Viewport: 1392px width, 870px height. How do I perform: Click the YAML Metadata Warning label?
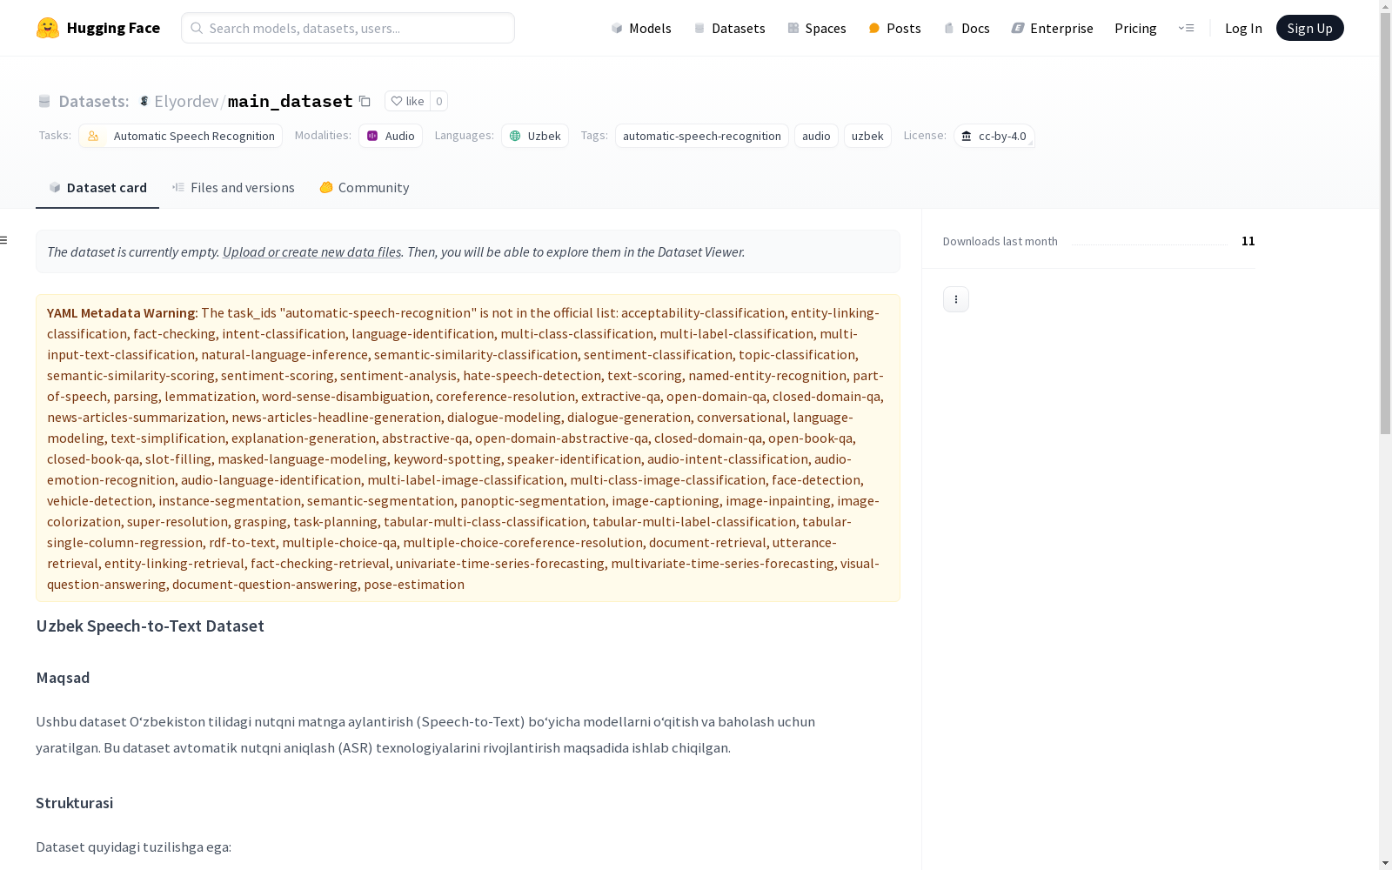click(121, 313)
